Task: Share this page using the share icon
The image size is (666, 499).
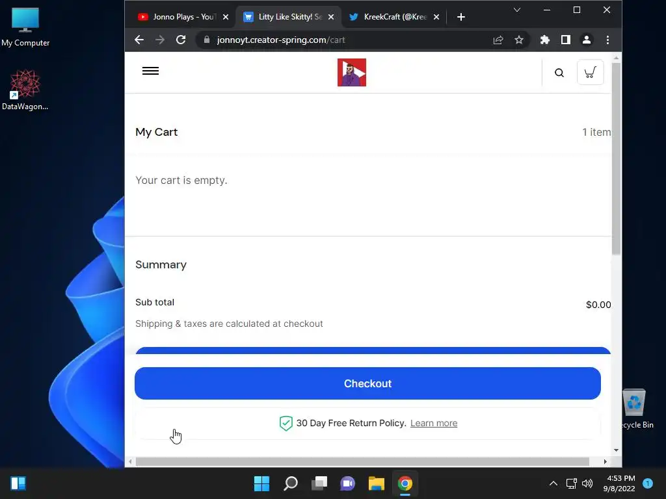Action: pos(498,40)
